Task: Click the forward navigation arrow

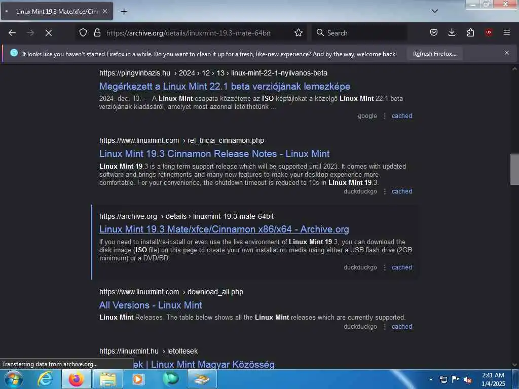Action: tap(30, 33)
